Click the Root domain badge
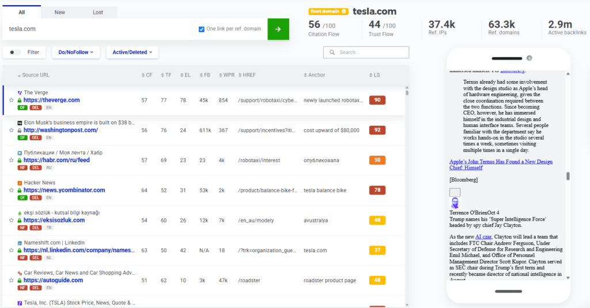This screenshot has width=590, height=308. coord(328,11)
